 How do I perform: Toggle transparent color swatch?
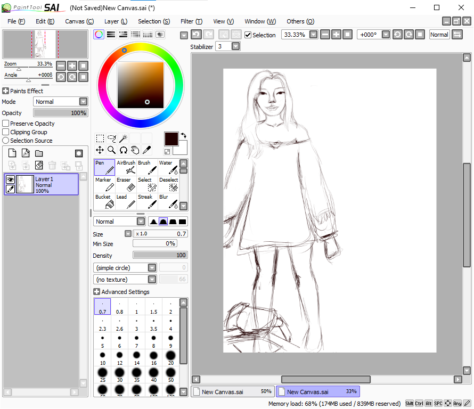pyautogui.click(x=167, y=151)
